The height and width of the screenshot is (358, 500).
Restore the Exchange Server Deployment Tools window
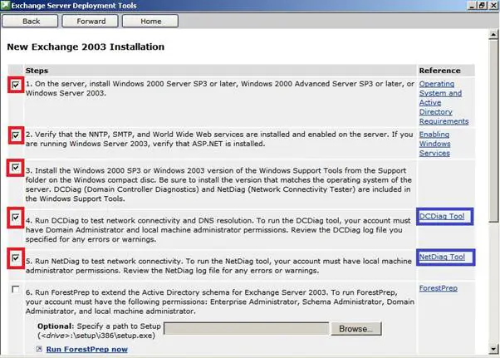(x=482, y=6)
